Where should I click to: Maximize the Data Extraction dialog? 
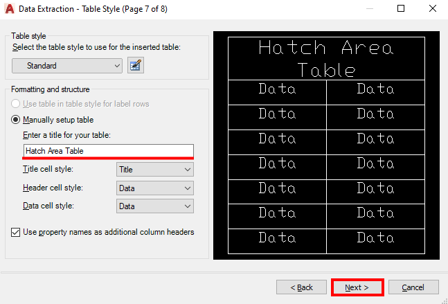[x=401, y=8]
